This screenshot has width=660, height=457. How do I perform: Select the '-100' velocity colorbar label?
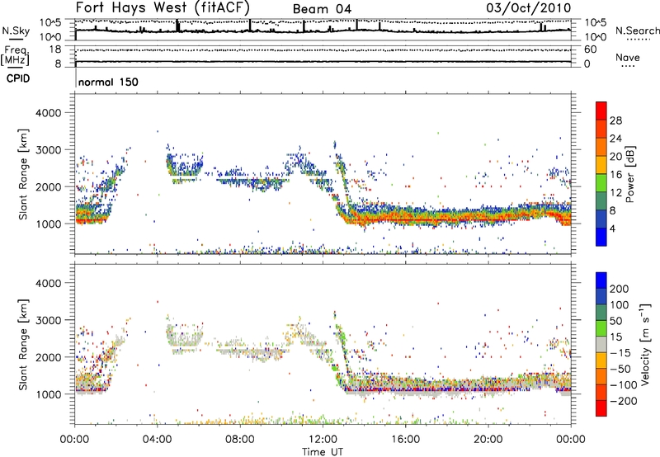623,385
